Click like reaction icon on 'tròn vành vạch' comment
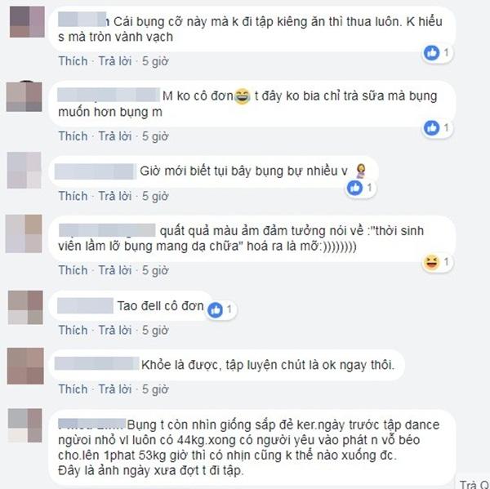 pos(431,52)
